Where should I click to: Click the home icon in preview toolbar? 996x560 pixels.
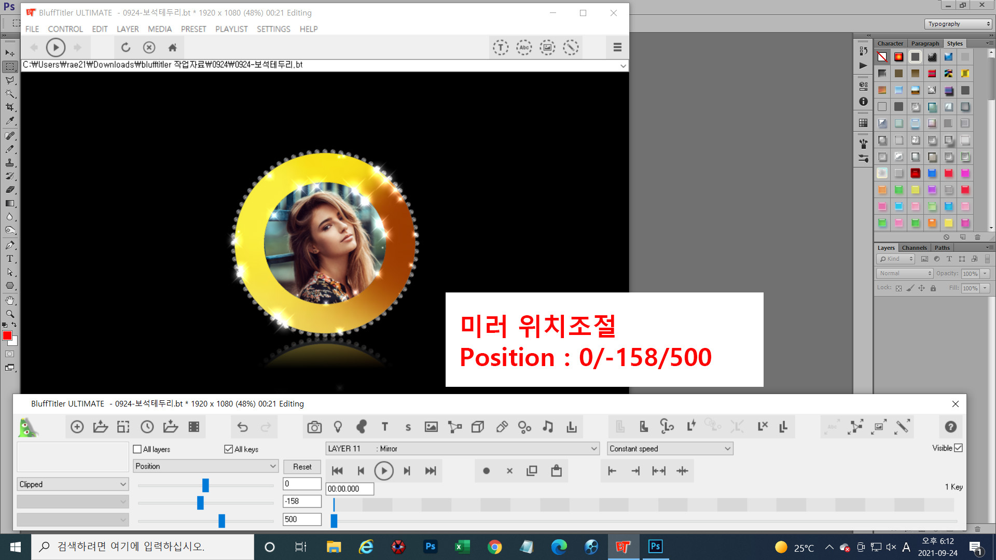[173, 48]
